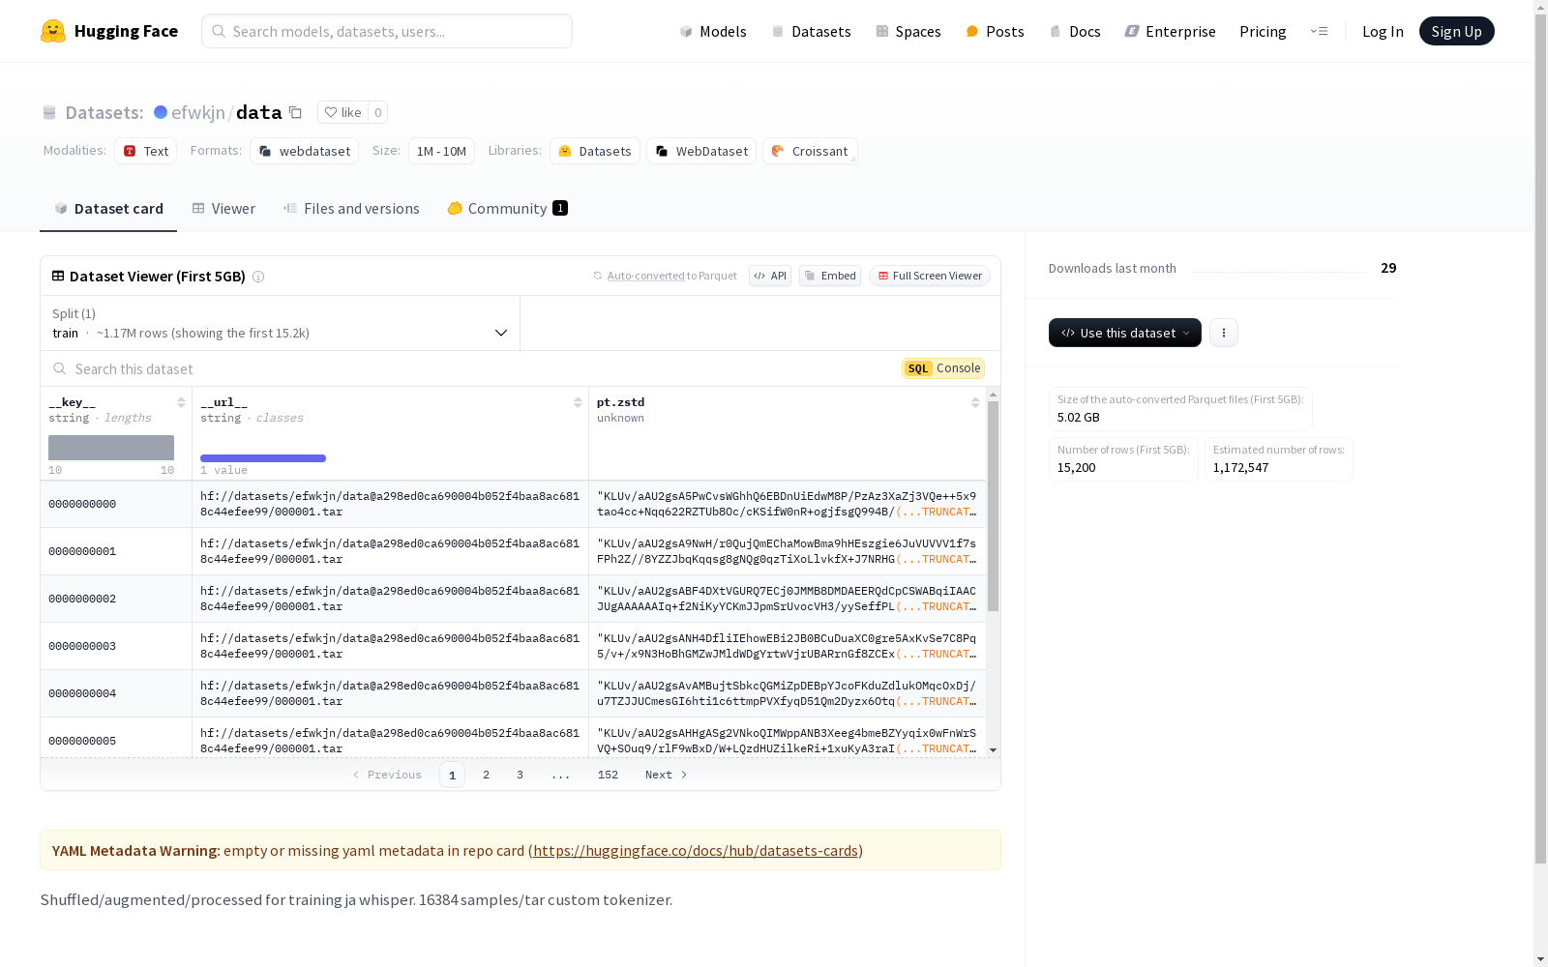1548x967 pixels.
Task: Click the efwkjn user avatar icon
Action: click(x=161, y=112)
